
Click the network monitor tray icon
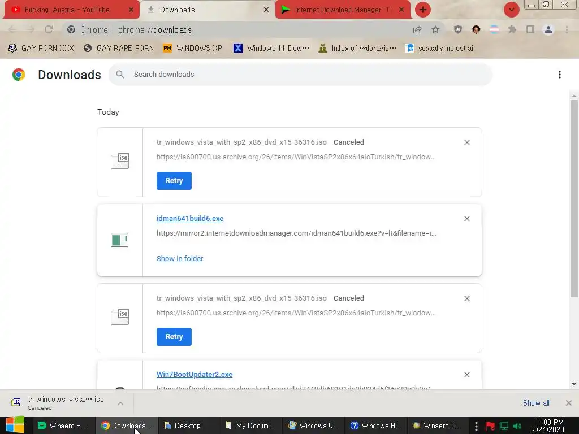(x=504, y=426)
